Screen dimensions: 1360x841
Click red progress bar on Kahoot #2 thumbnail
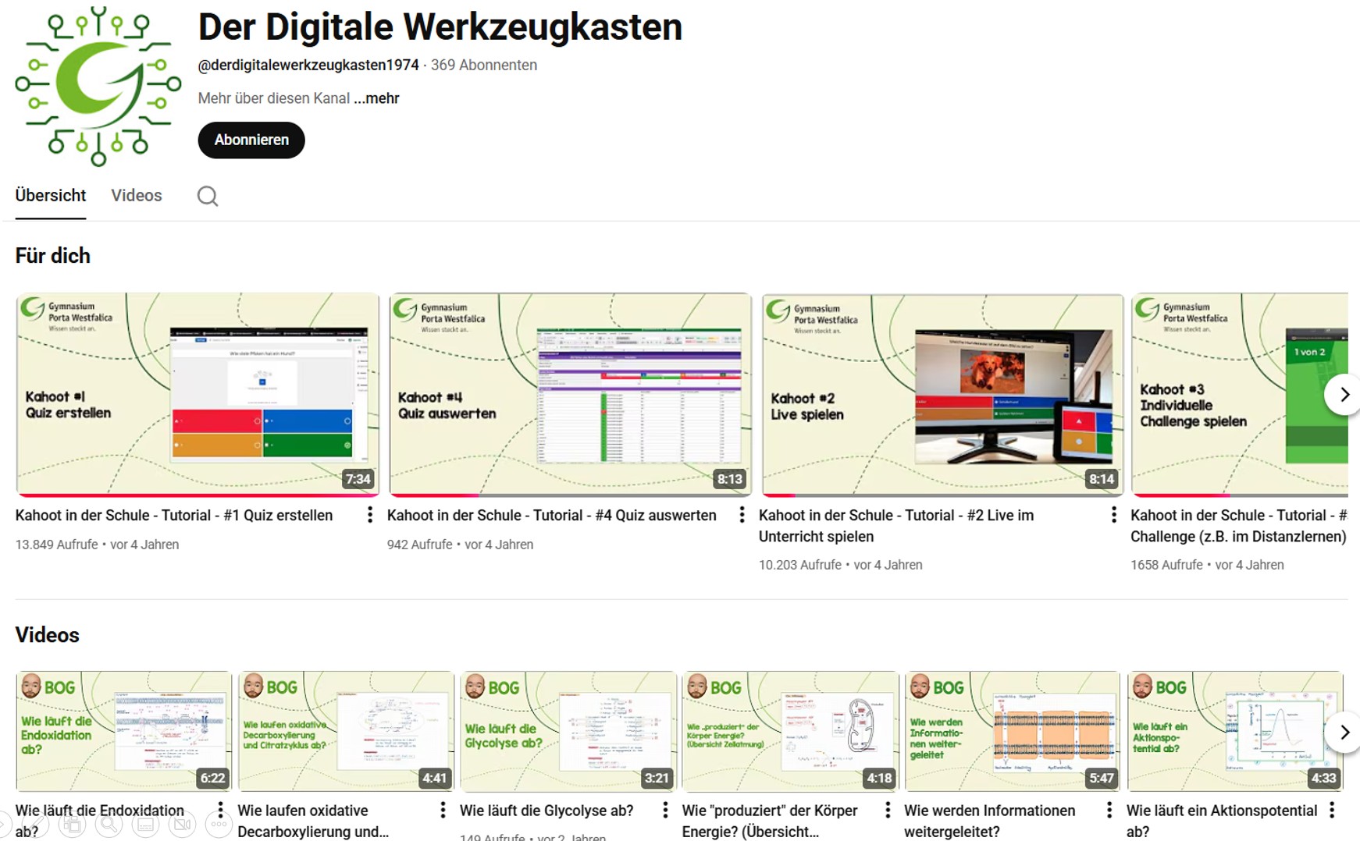(x=778, y=495)
